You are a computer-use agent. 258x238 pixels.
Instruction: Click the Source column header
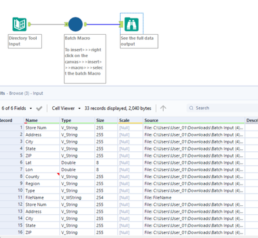tap(193, 120)
